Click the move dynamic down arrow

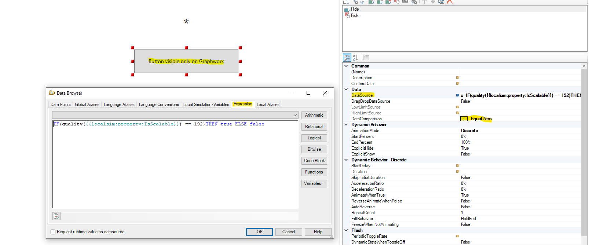[x=433, y=2]
